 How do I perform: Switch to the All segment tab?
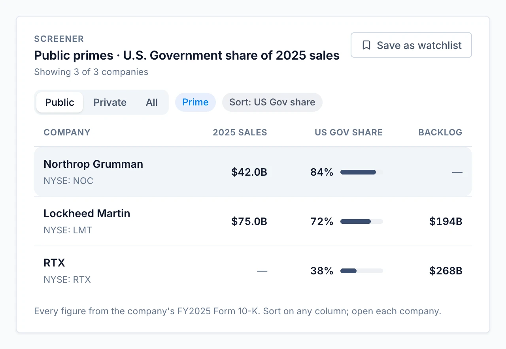coord(152,102)
